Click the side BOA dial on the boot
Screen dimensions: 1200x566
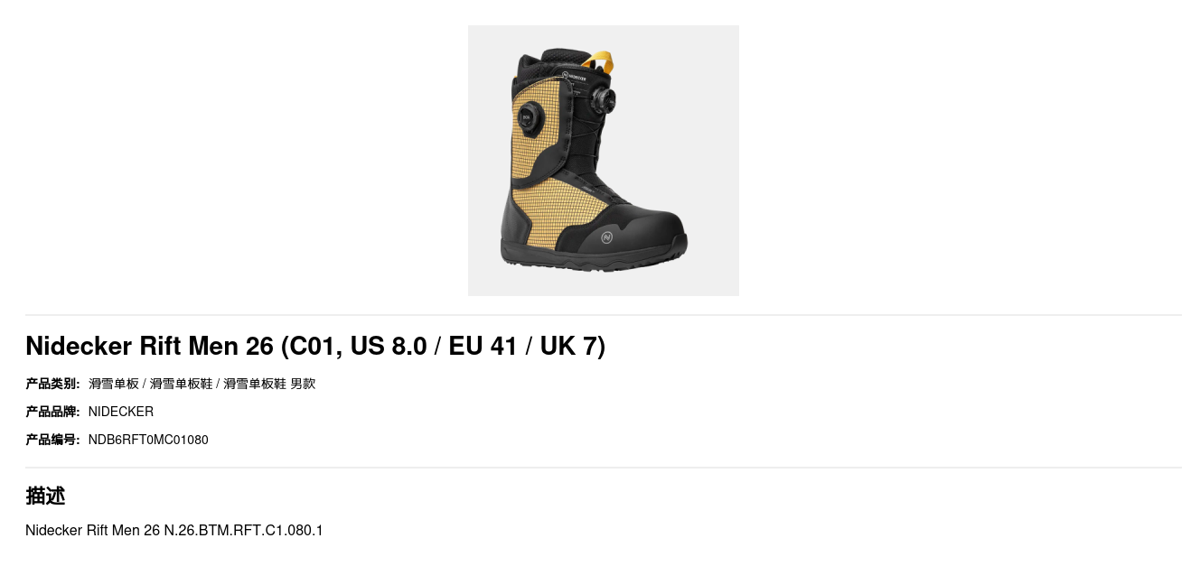(x=531, y=115)
